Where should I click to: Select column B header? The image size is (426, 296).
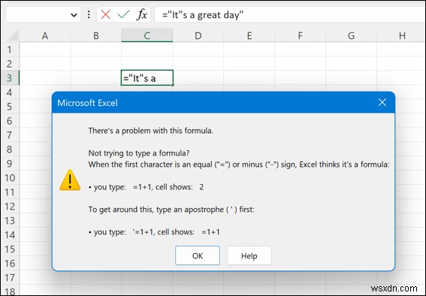point(96,35)
